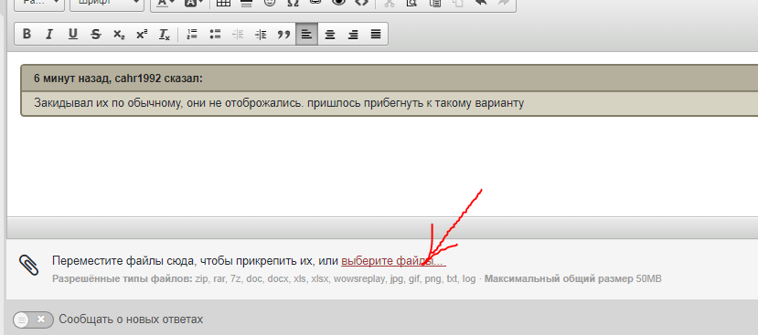Toggle the 'Сообщать о новых ответах' switch

[x=33, y=319]
